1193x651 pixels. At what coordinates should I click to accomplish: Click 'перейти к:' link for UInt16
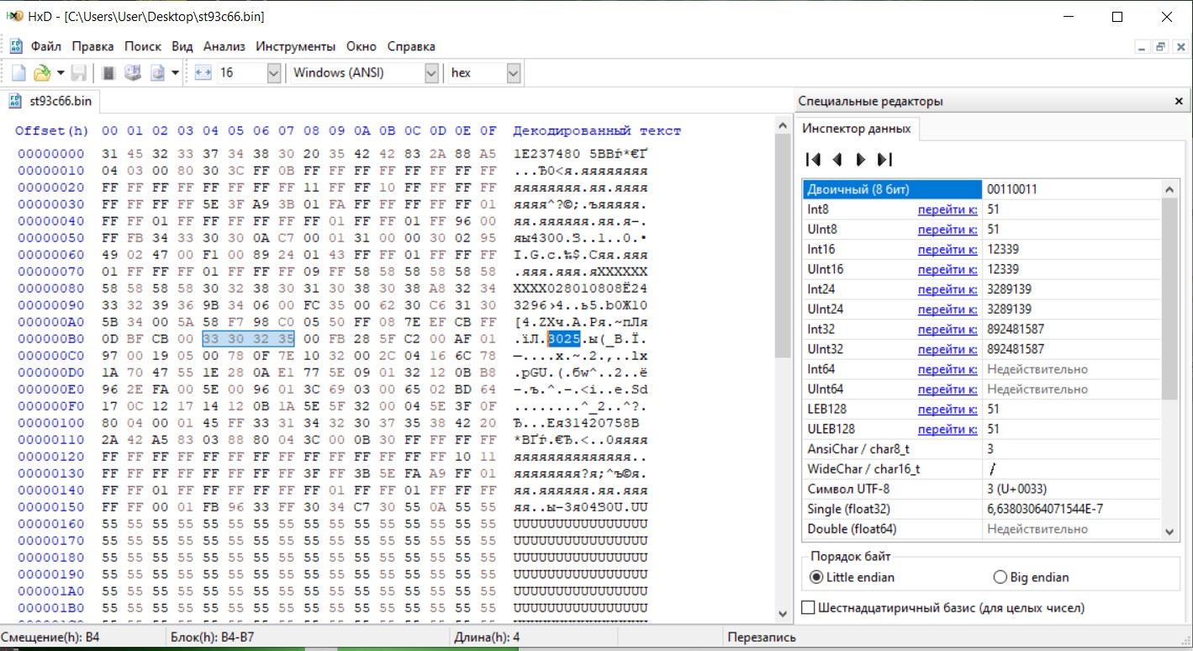(x=947, y=269)
